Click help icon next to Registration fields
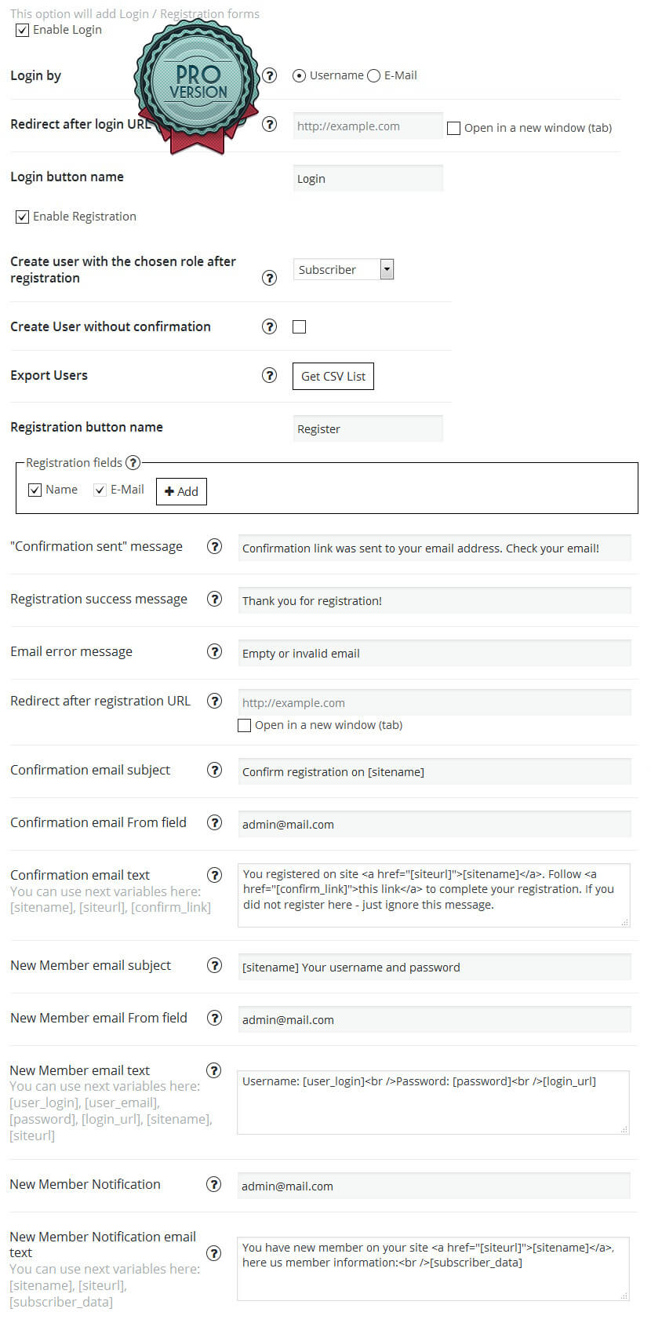Image resolution: width=651 pixels, height=1334 pixels. (133, 462)
